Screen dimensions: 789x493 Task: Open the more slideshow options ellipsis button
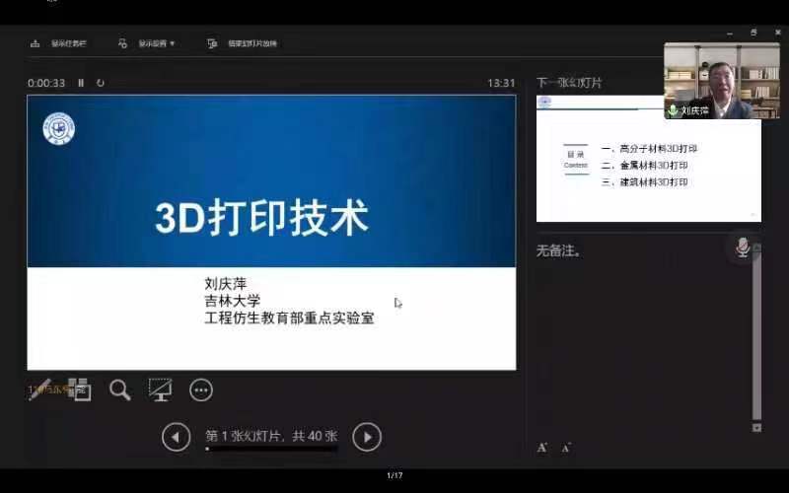pyautogui.click(x=201, y=390)
